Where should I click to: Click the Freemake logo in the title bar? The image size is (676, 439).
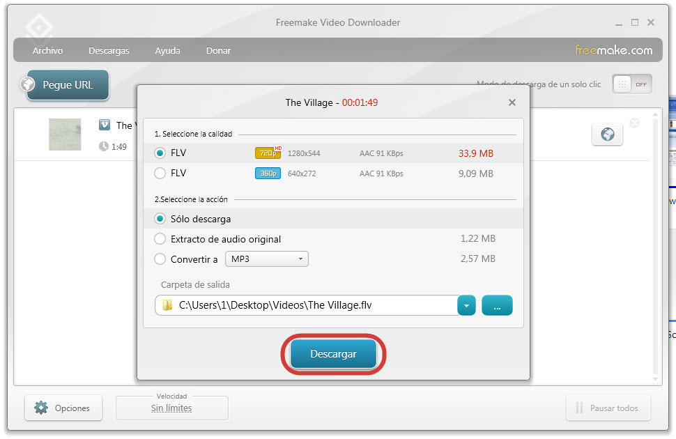[x=38, y=29]
